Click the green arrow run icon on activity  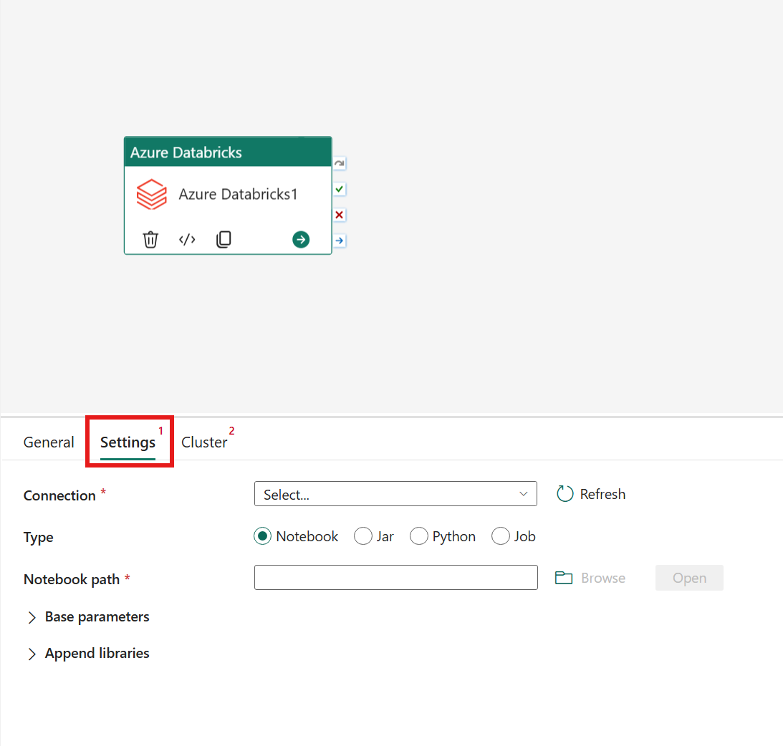coord(301,240)
